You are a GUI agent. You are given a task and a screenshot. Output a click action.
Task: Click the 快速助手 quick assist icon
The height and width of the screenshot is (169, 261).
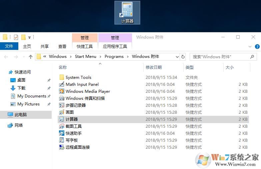click(62, 133)
